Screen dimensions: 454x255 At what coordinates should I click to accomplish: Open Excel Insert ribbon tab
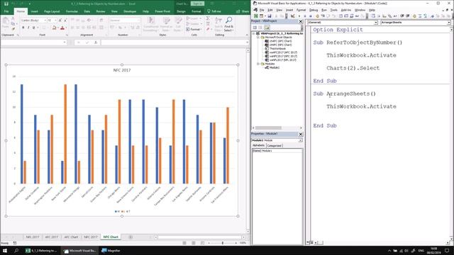34,11
